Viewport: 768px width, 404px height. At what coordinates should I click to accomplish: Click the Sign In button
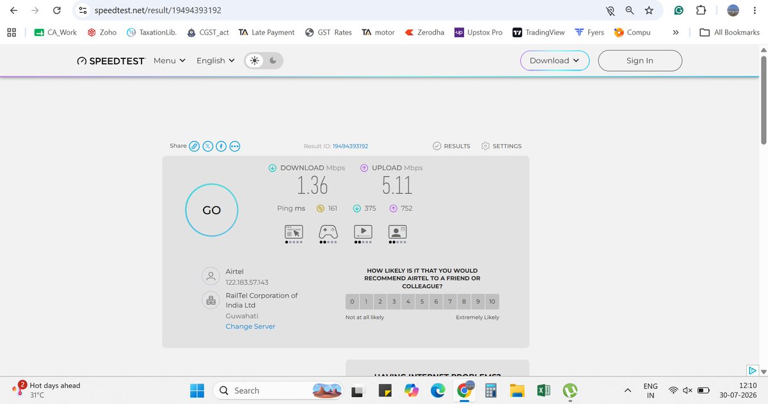[x=640, y=61]
